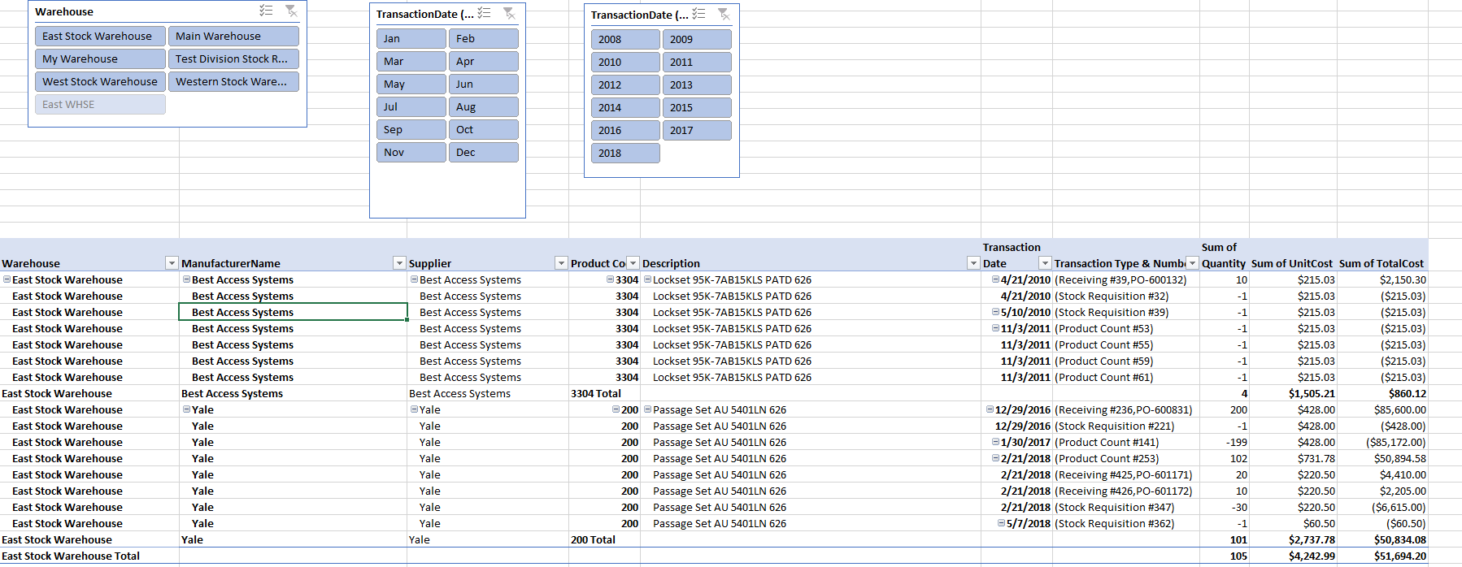
Task: Clear the filter on the Warehouse slicer
Action: (x=291, y=11)
